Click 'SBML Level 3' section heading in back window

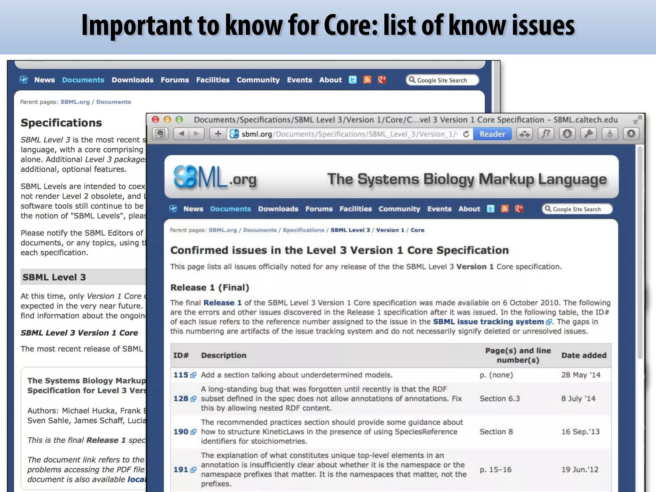[x=54, y=277]
